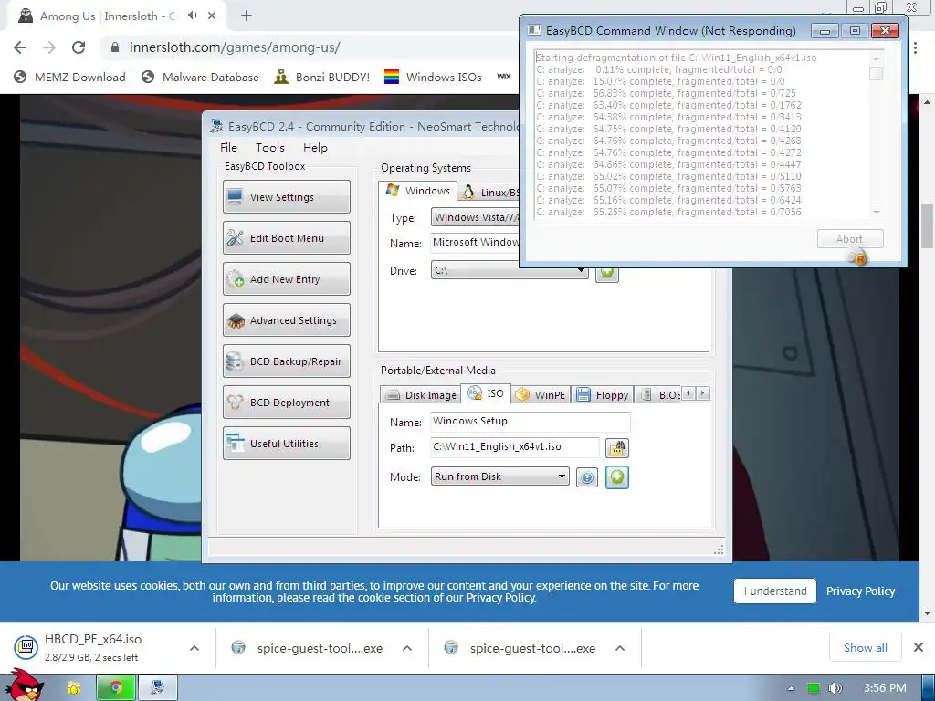Open View Settings in EasyBCD Toolbox
This screenshot has width=935, height=701.
[x=286, y=197]
